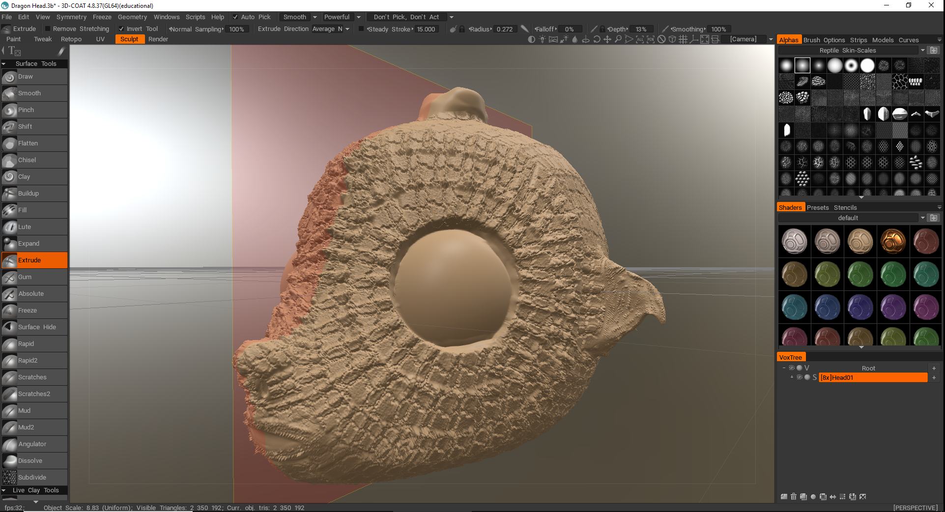The image size is (945, 512).
Task: Click the merge-down arrow icon in VoxTree
Action: pyautogui.click(x=853, y=497)
